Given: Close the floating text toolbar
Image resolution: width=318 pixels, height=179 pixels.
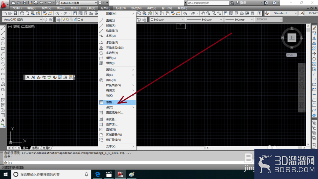Looking at the screenshot, I should (x=74, y=76).
